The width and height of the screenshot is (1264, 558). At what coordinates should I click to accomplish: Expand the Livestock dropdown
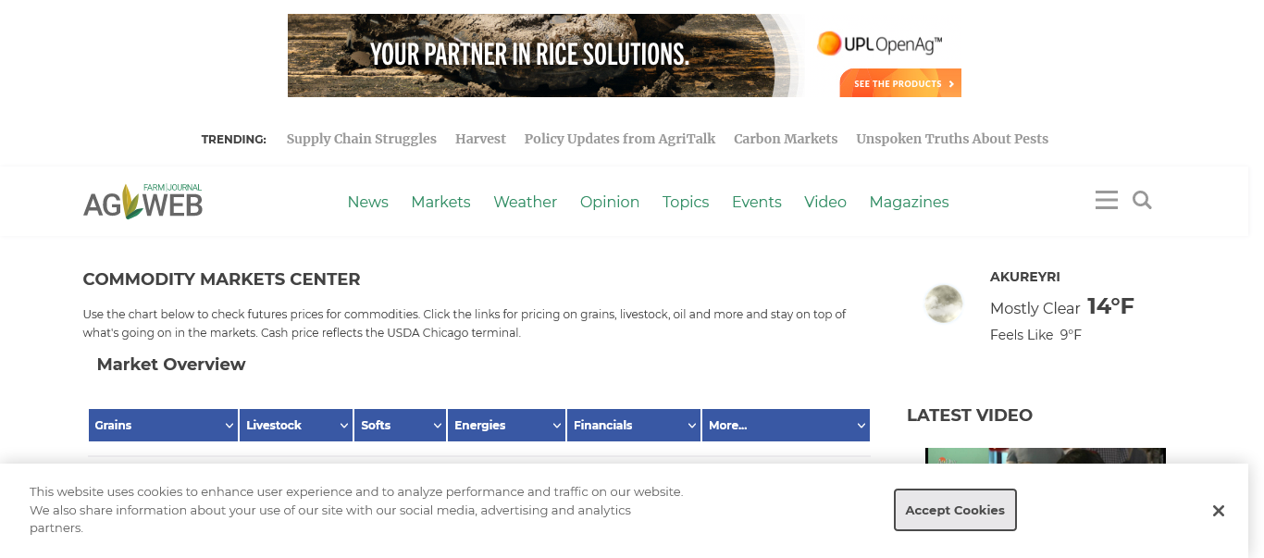pos(295,425)
